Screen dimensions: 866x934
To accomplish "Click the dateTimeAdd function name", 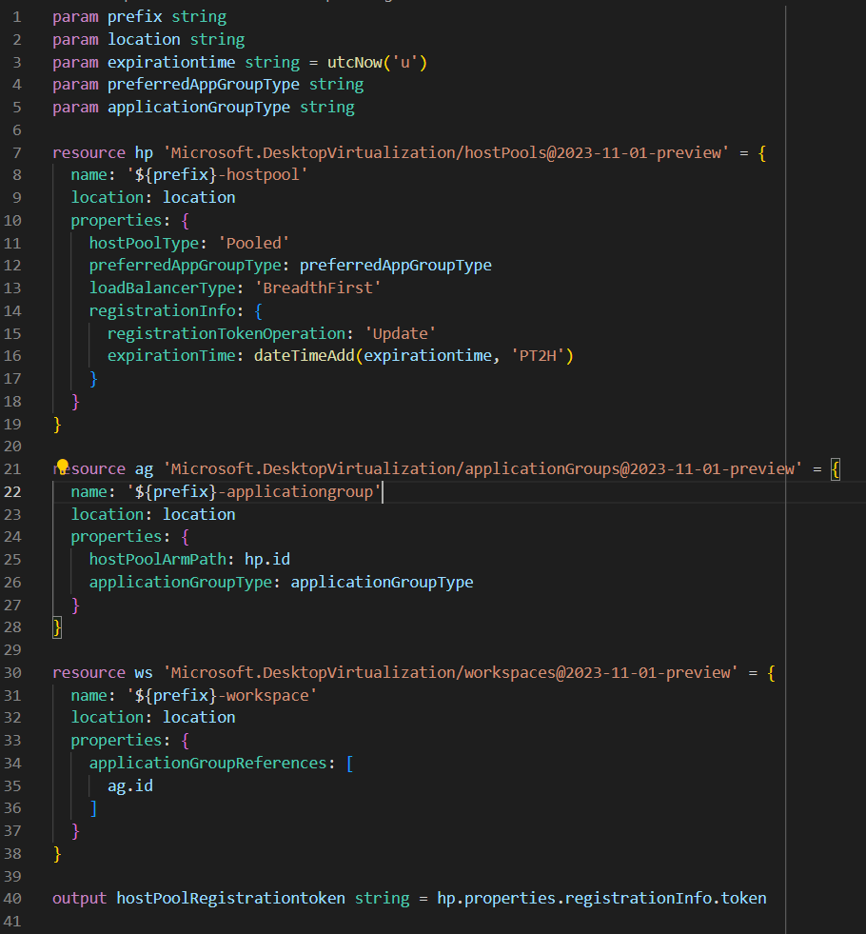I will 305,356.
